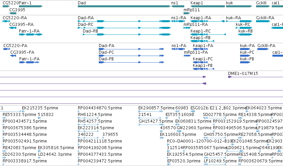Click the EK290857.5prime EST label
Screen dimensions: 283x166
point(157,108)
